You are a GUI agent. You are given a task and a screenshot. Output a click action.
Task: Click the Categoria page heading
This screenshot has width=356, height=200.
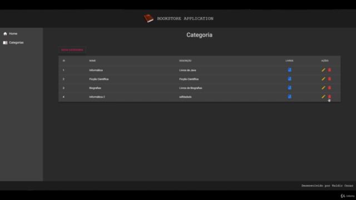[199, 35]
